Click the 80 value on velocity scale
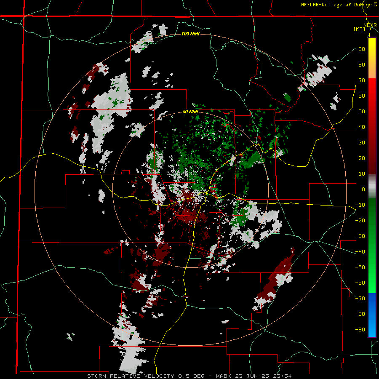This screenshot has width=379, height=379. tap(362, 64)
